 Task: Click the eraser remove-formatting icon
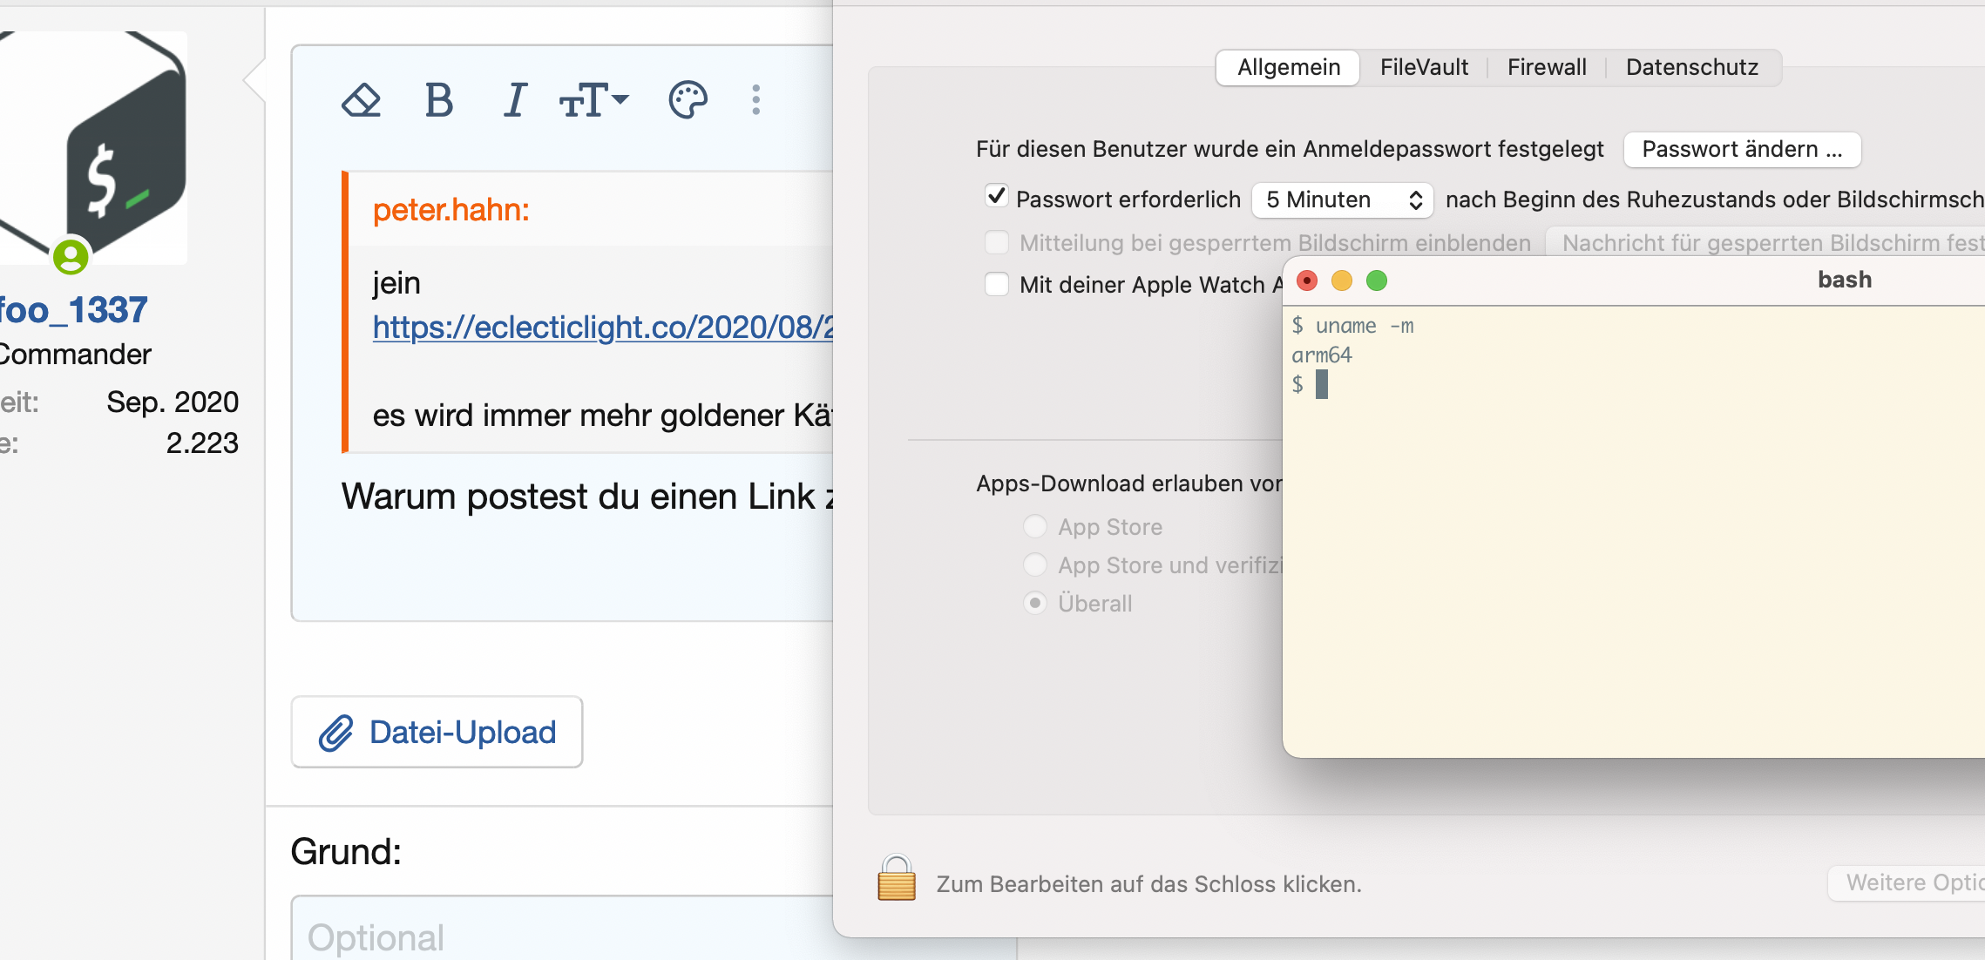pyautogui.click(x=361, y=100)
